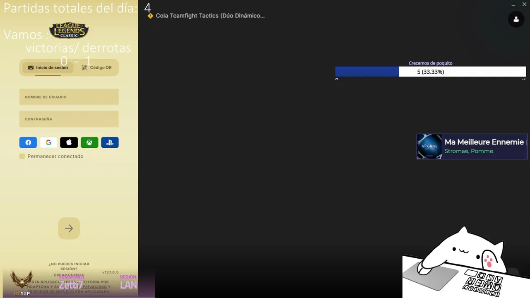Screen dimensions: 530x298
Task: Switch to the Inicio de sesión tab
Action: point(48,67)
